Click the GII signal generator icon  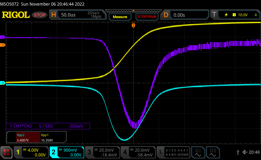tap(212, 152)
